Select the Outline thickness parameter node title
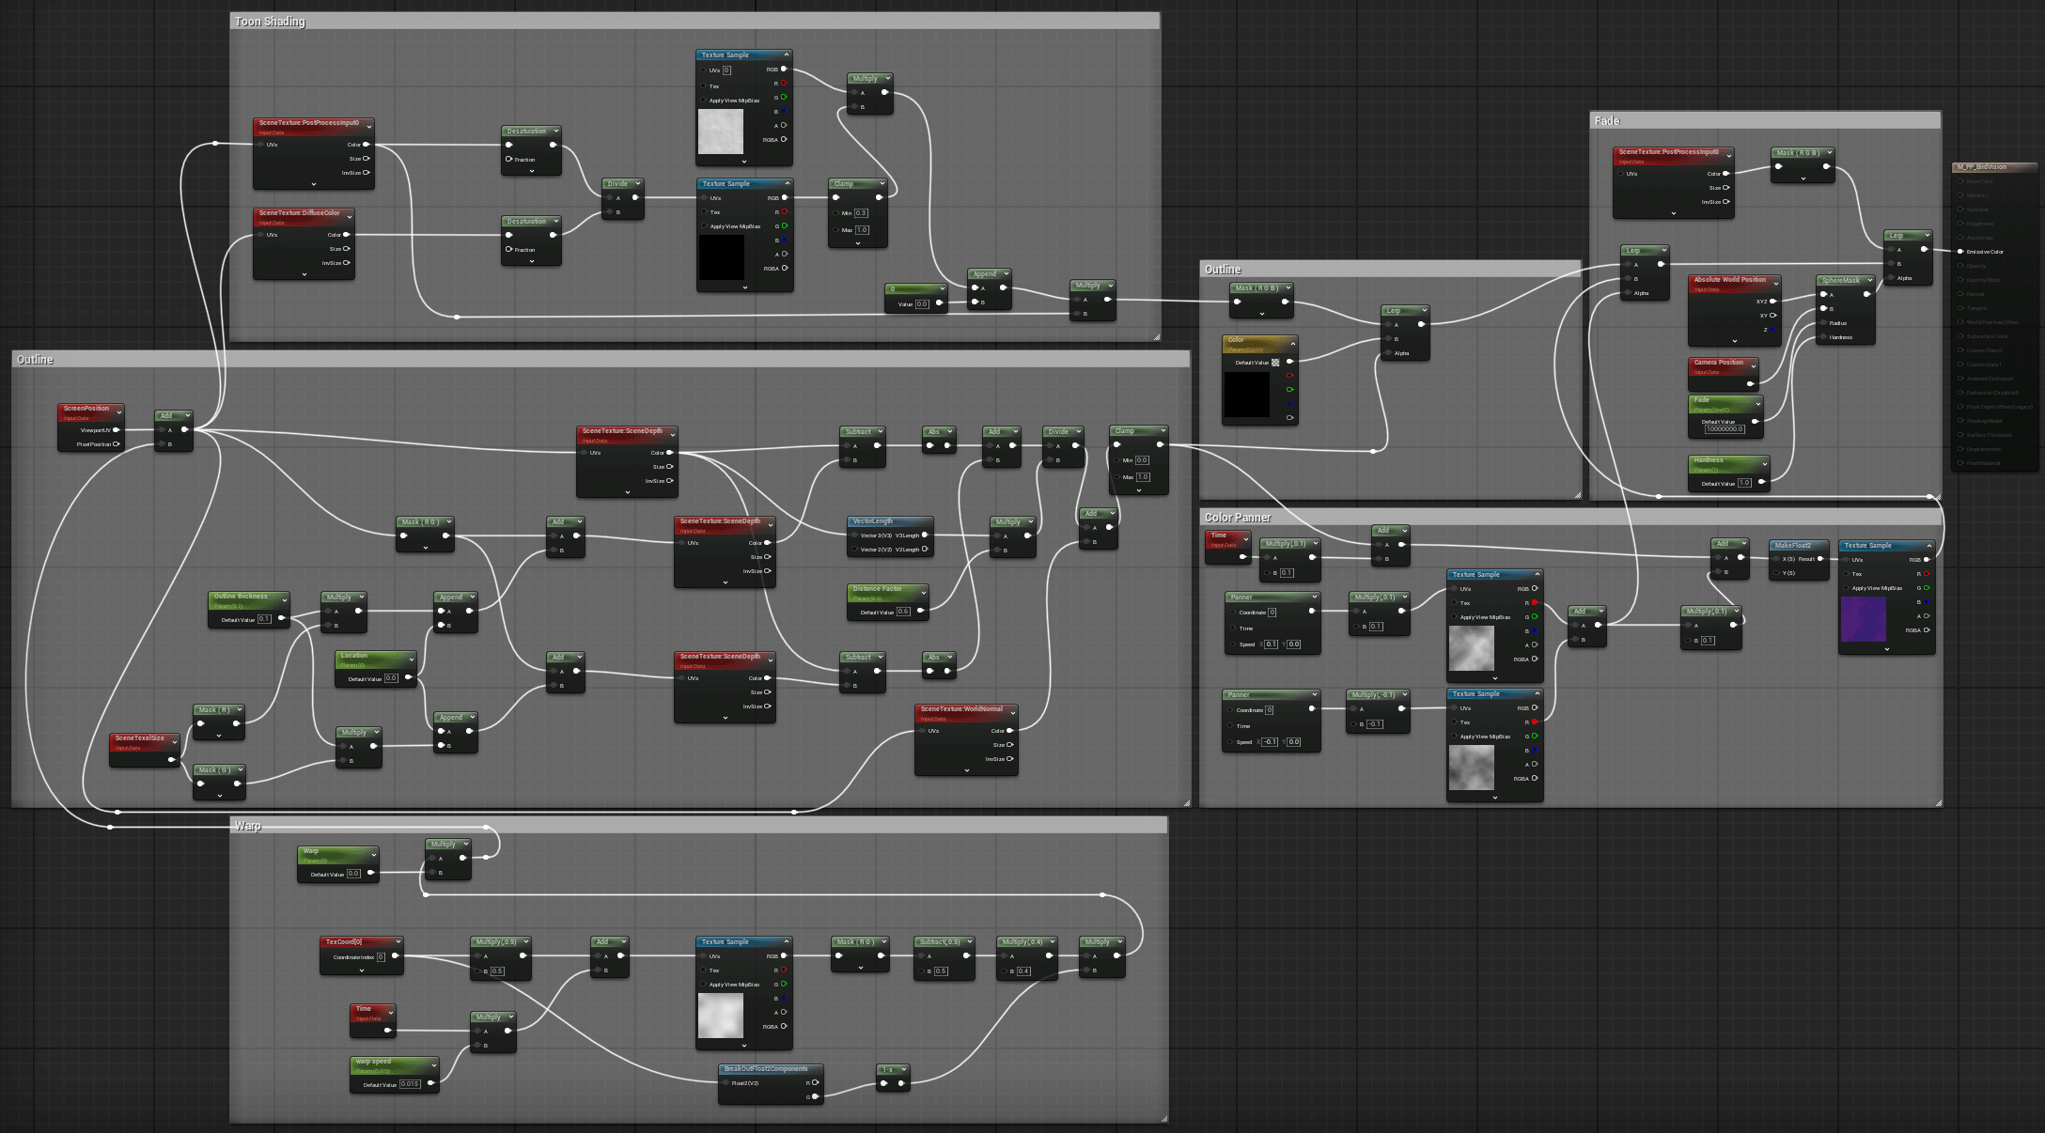2045x1133 pixels. [x=241, y=597]
